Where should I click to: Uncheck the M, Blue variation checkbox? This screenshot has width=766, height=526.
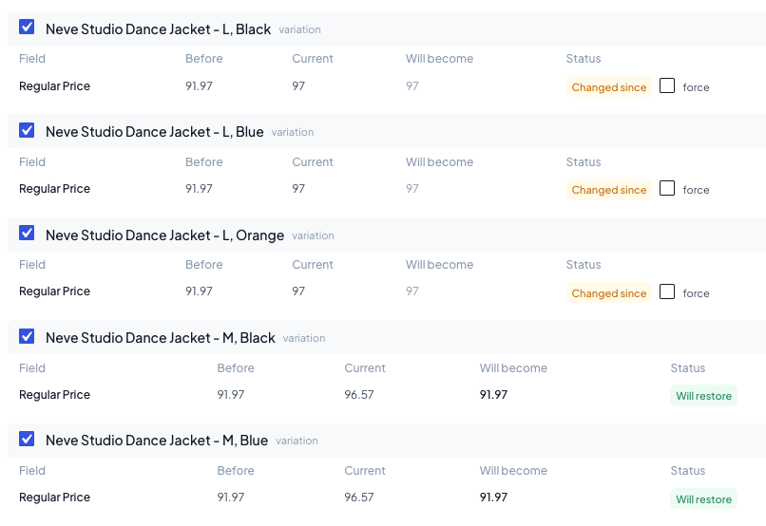(27, 439)
